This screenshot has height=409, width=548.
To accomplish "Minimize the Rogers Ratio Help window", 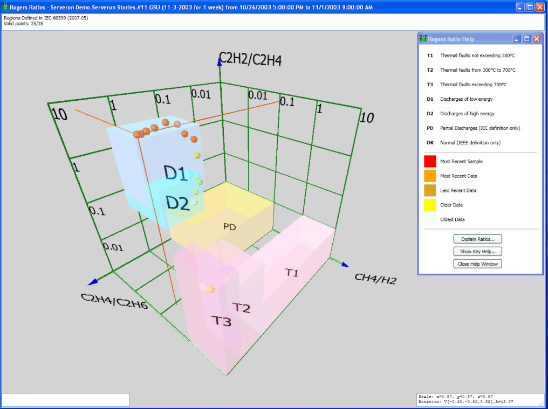I will click(517, 39).
